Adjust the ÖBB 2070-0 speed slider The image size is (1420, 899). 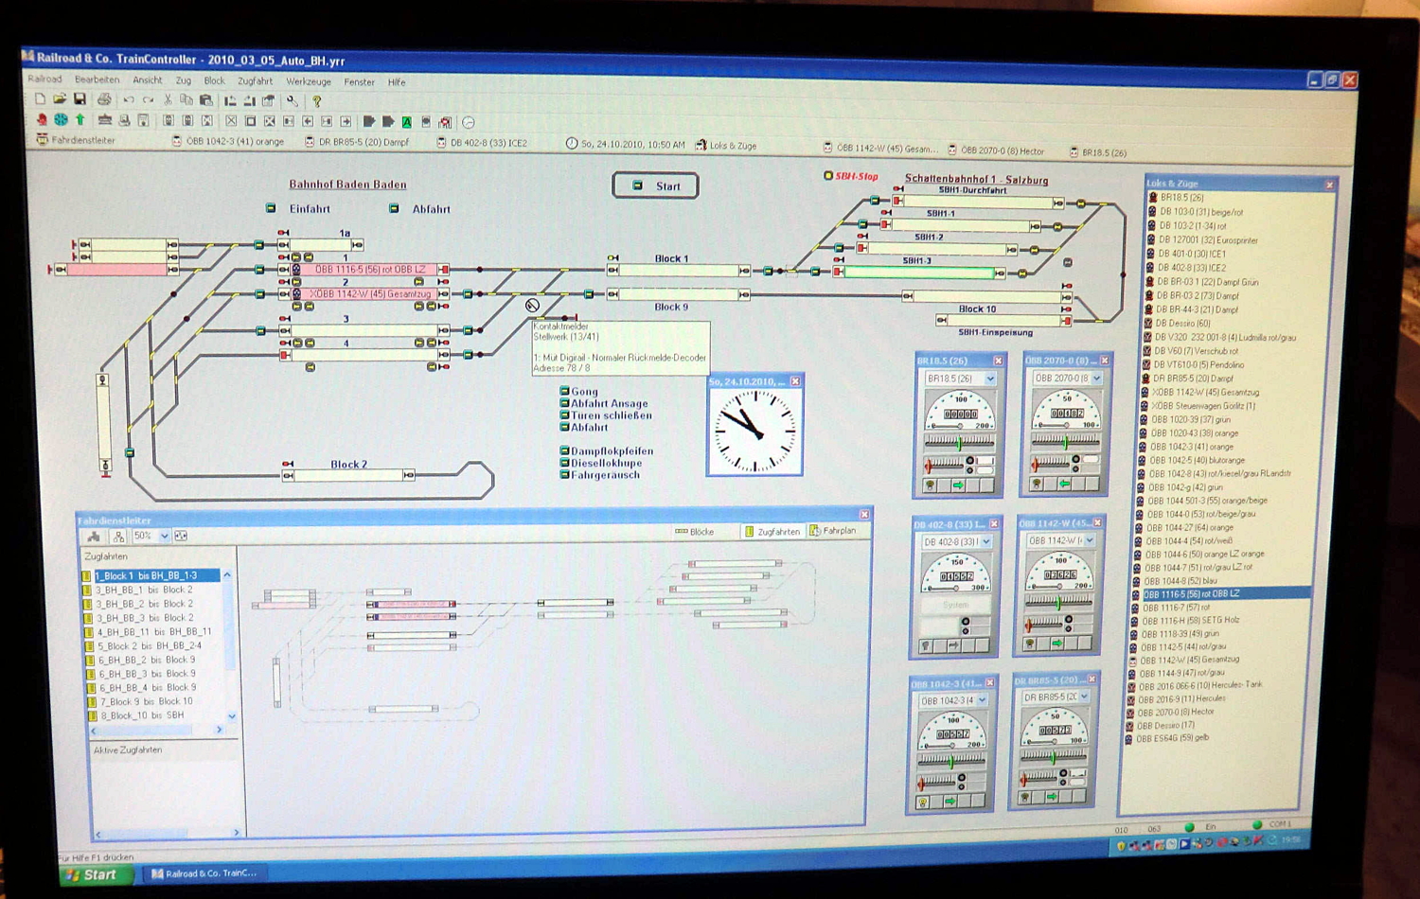click(x=1066, y=440)
